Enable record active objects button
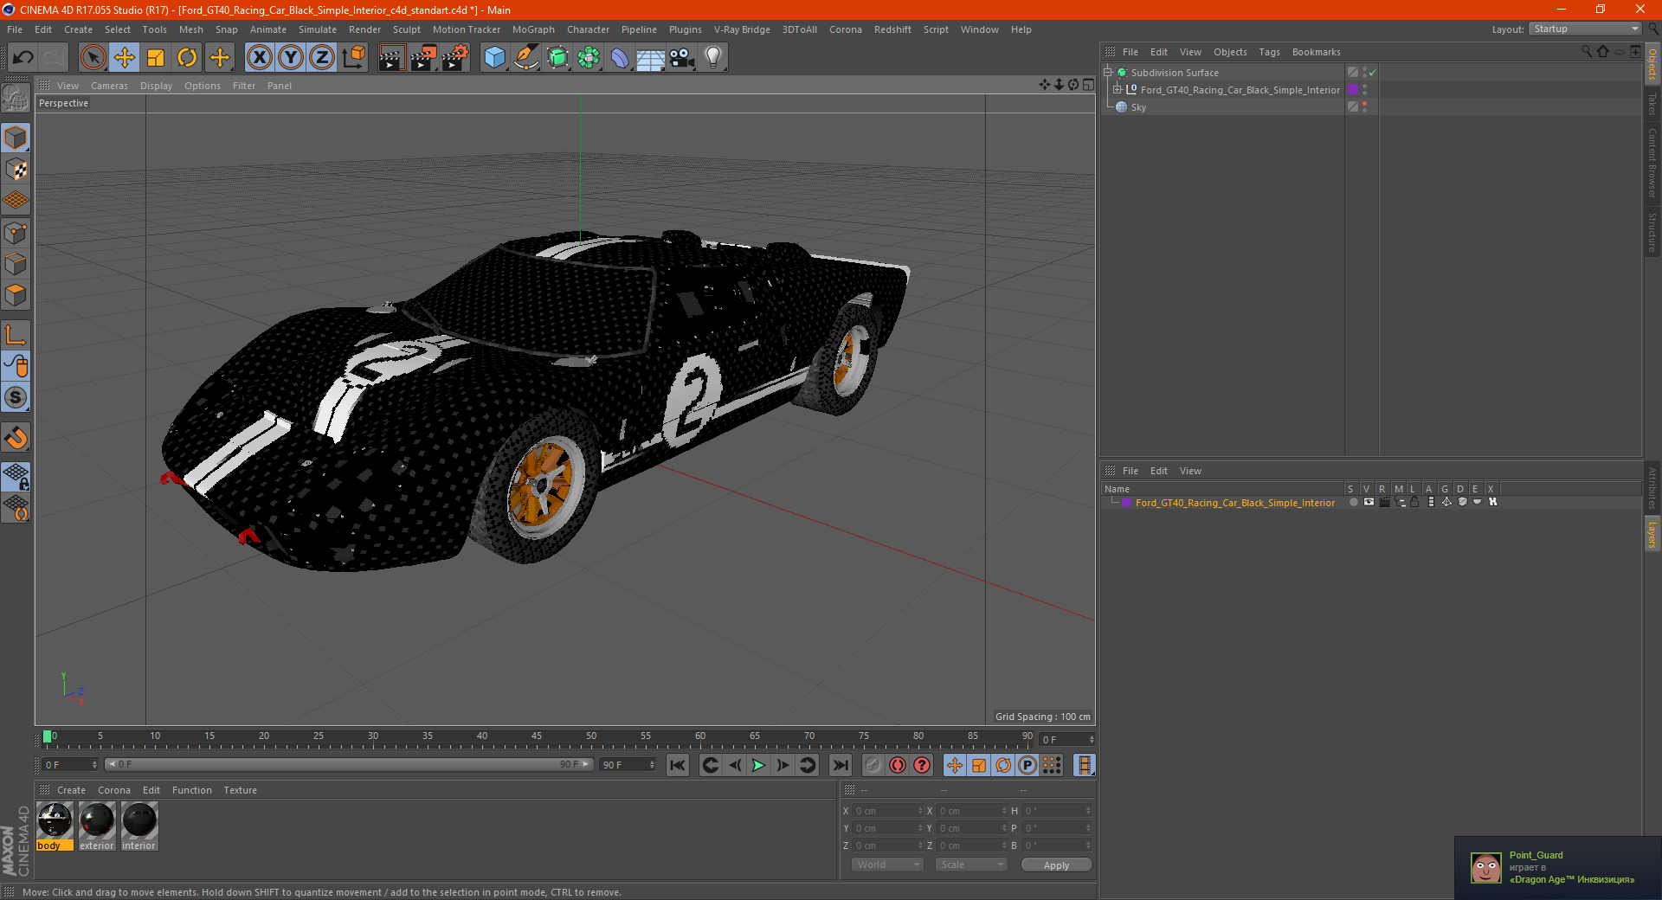Image resolution: width=1662 pixels, height=900 pixels. [x=873, y=765]
